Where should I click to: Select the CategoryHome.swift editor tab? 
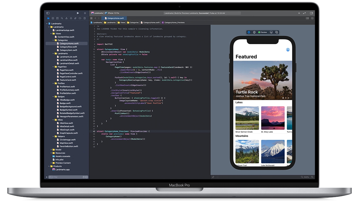tap(115, 18)
